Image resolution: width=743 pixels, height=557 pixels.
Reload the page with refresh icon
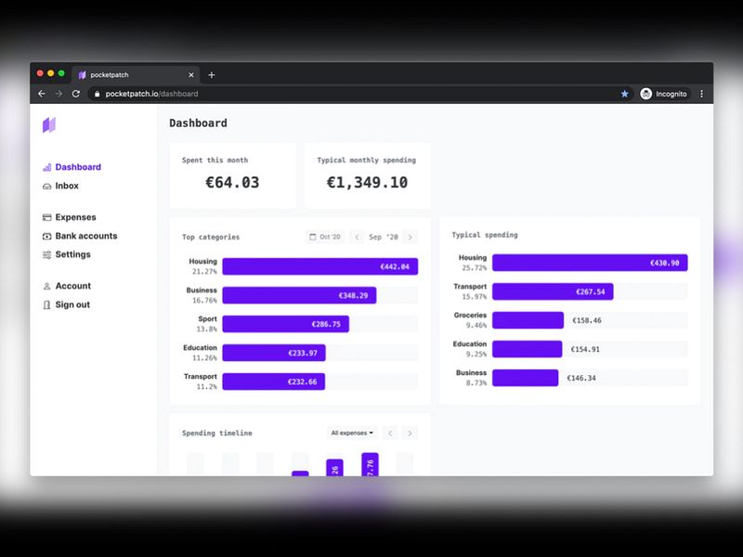click(x=76, y=94)
